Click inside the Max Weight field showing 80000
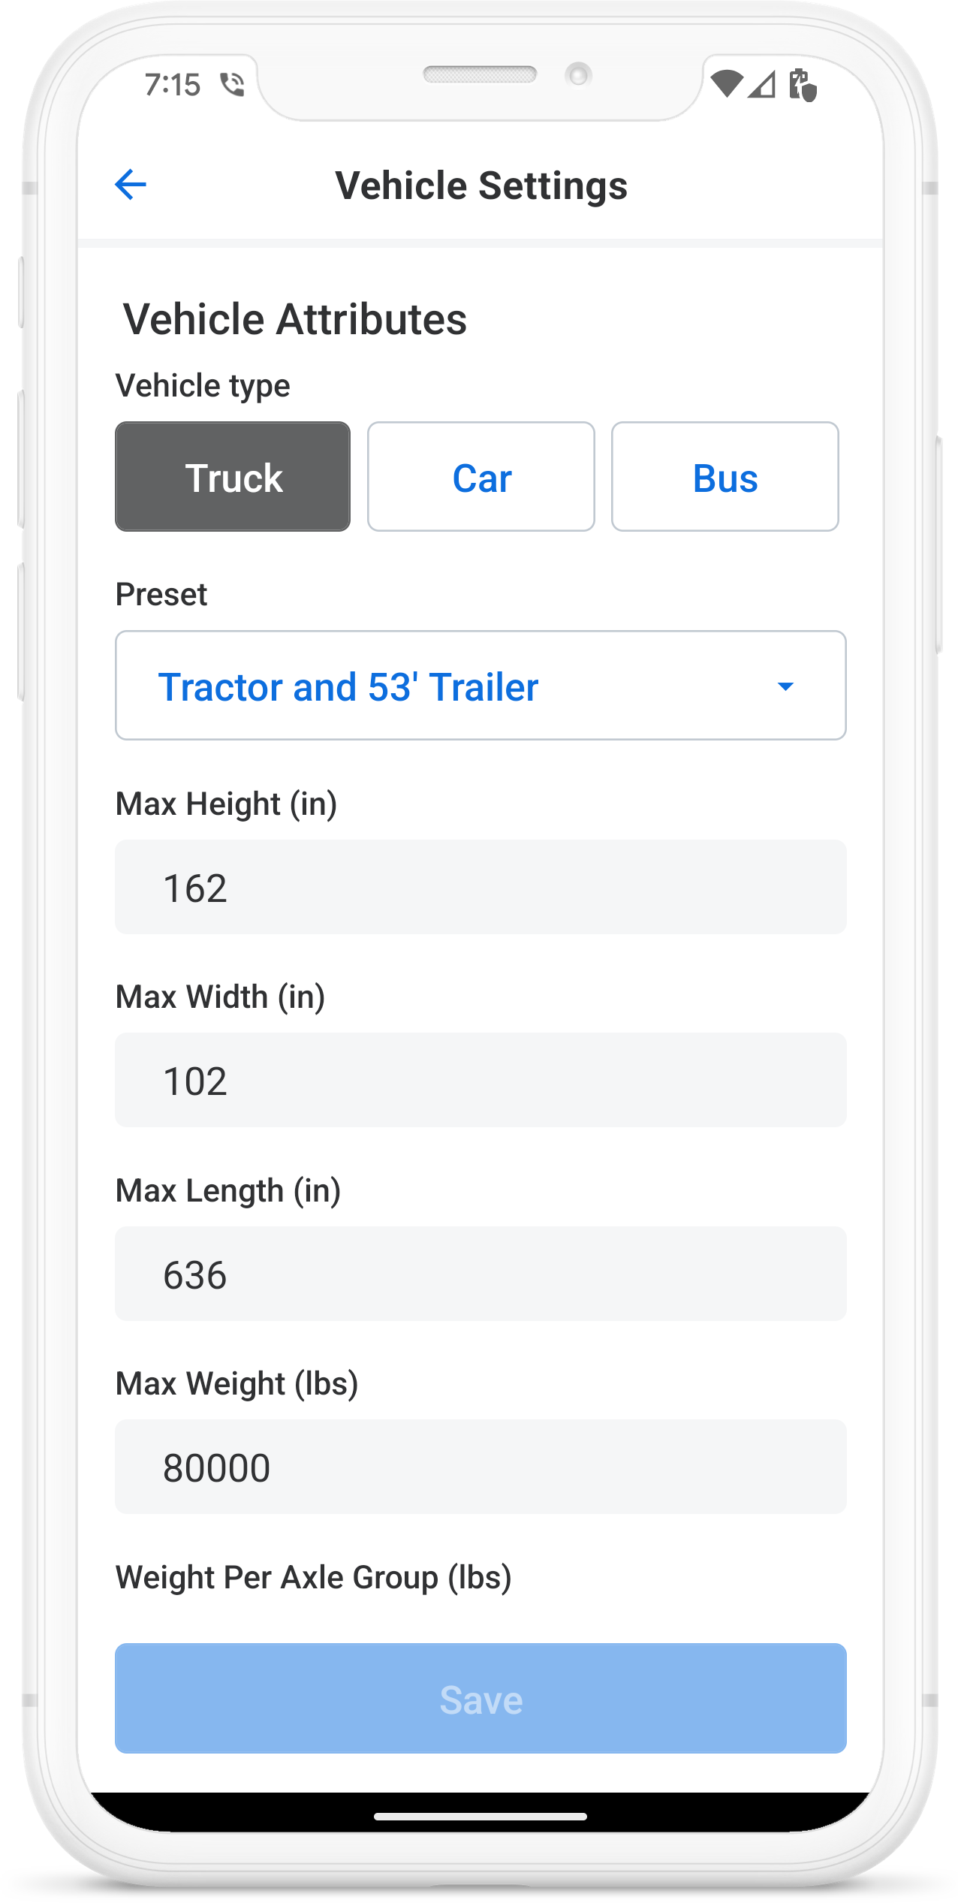Viewport: 958px width, 1903px height. pyautogui.click(x=481, y=1467)
